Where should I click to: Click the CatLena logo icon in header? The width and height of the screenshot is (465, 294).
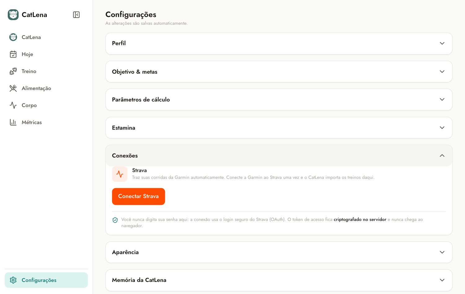[x=13, y=15]
